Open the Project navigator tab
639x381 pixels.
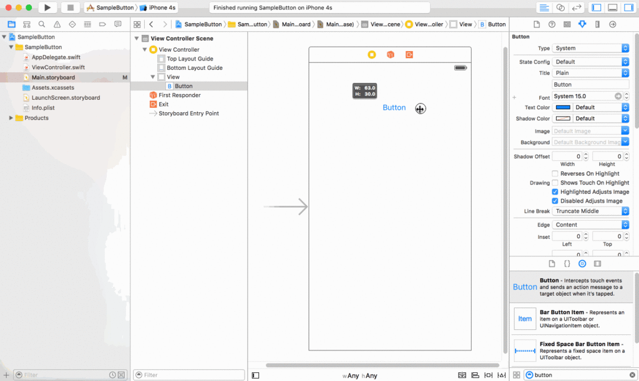pyautogui.click(x=11, y=24)
